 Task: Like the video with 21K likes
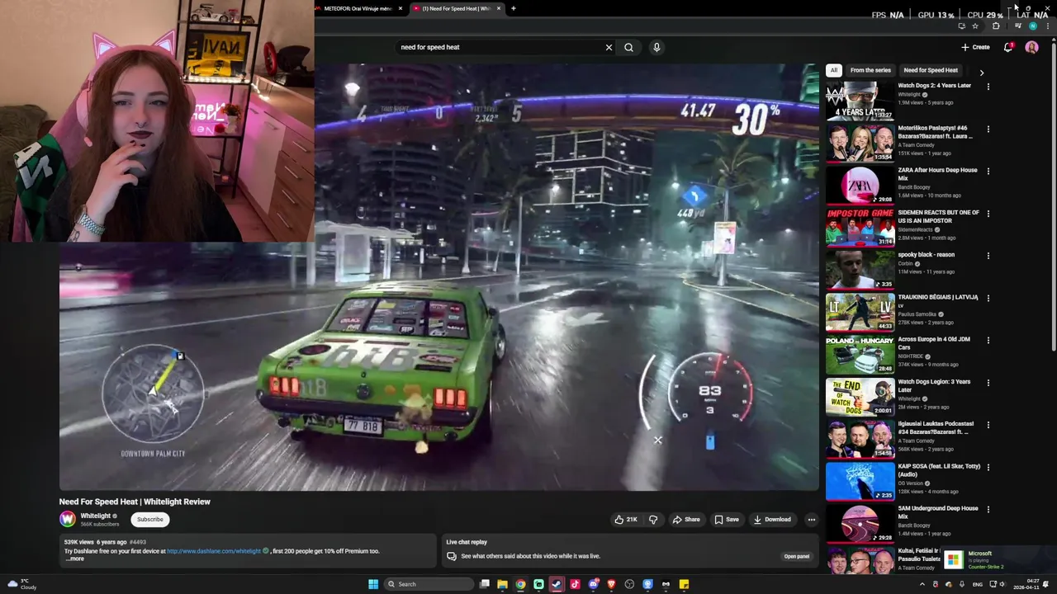pos(625,520)
